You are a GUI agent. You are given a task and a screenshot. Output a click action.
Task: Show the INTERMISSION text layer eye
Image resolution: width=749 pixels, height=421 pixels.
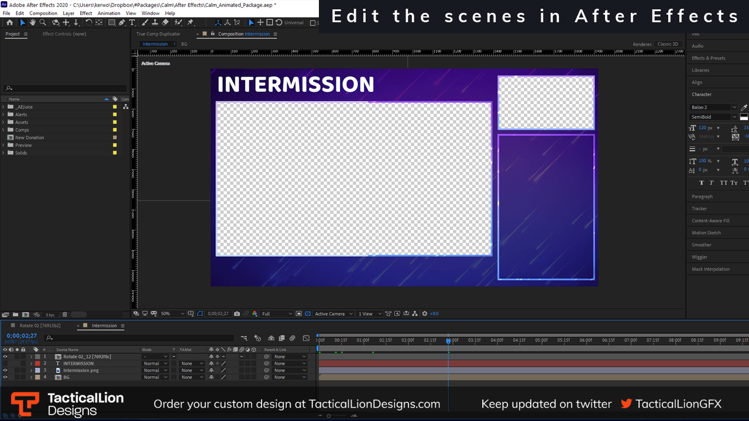coord(5,363)
